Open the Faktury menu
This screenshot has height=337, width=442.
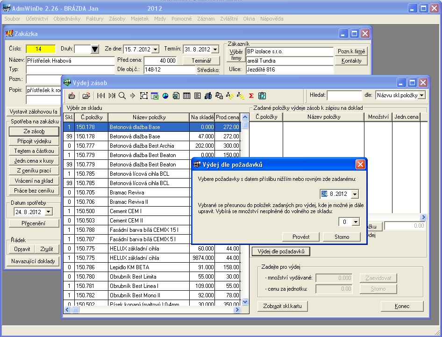click(94, 19)
